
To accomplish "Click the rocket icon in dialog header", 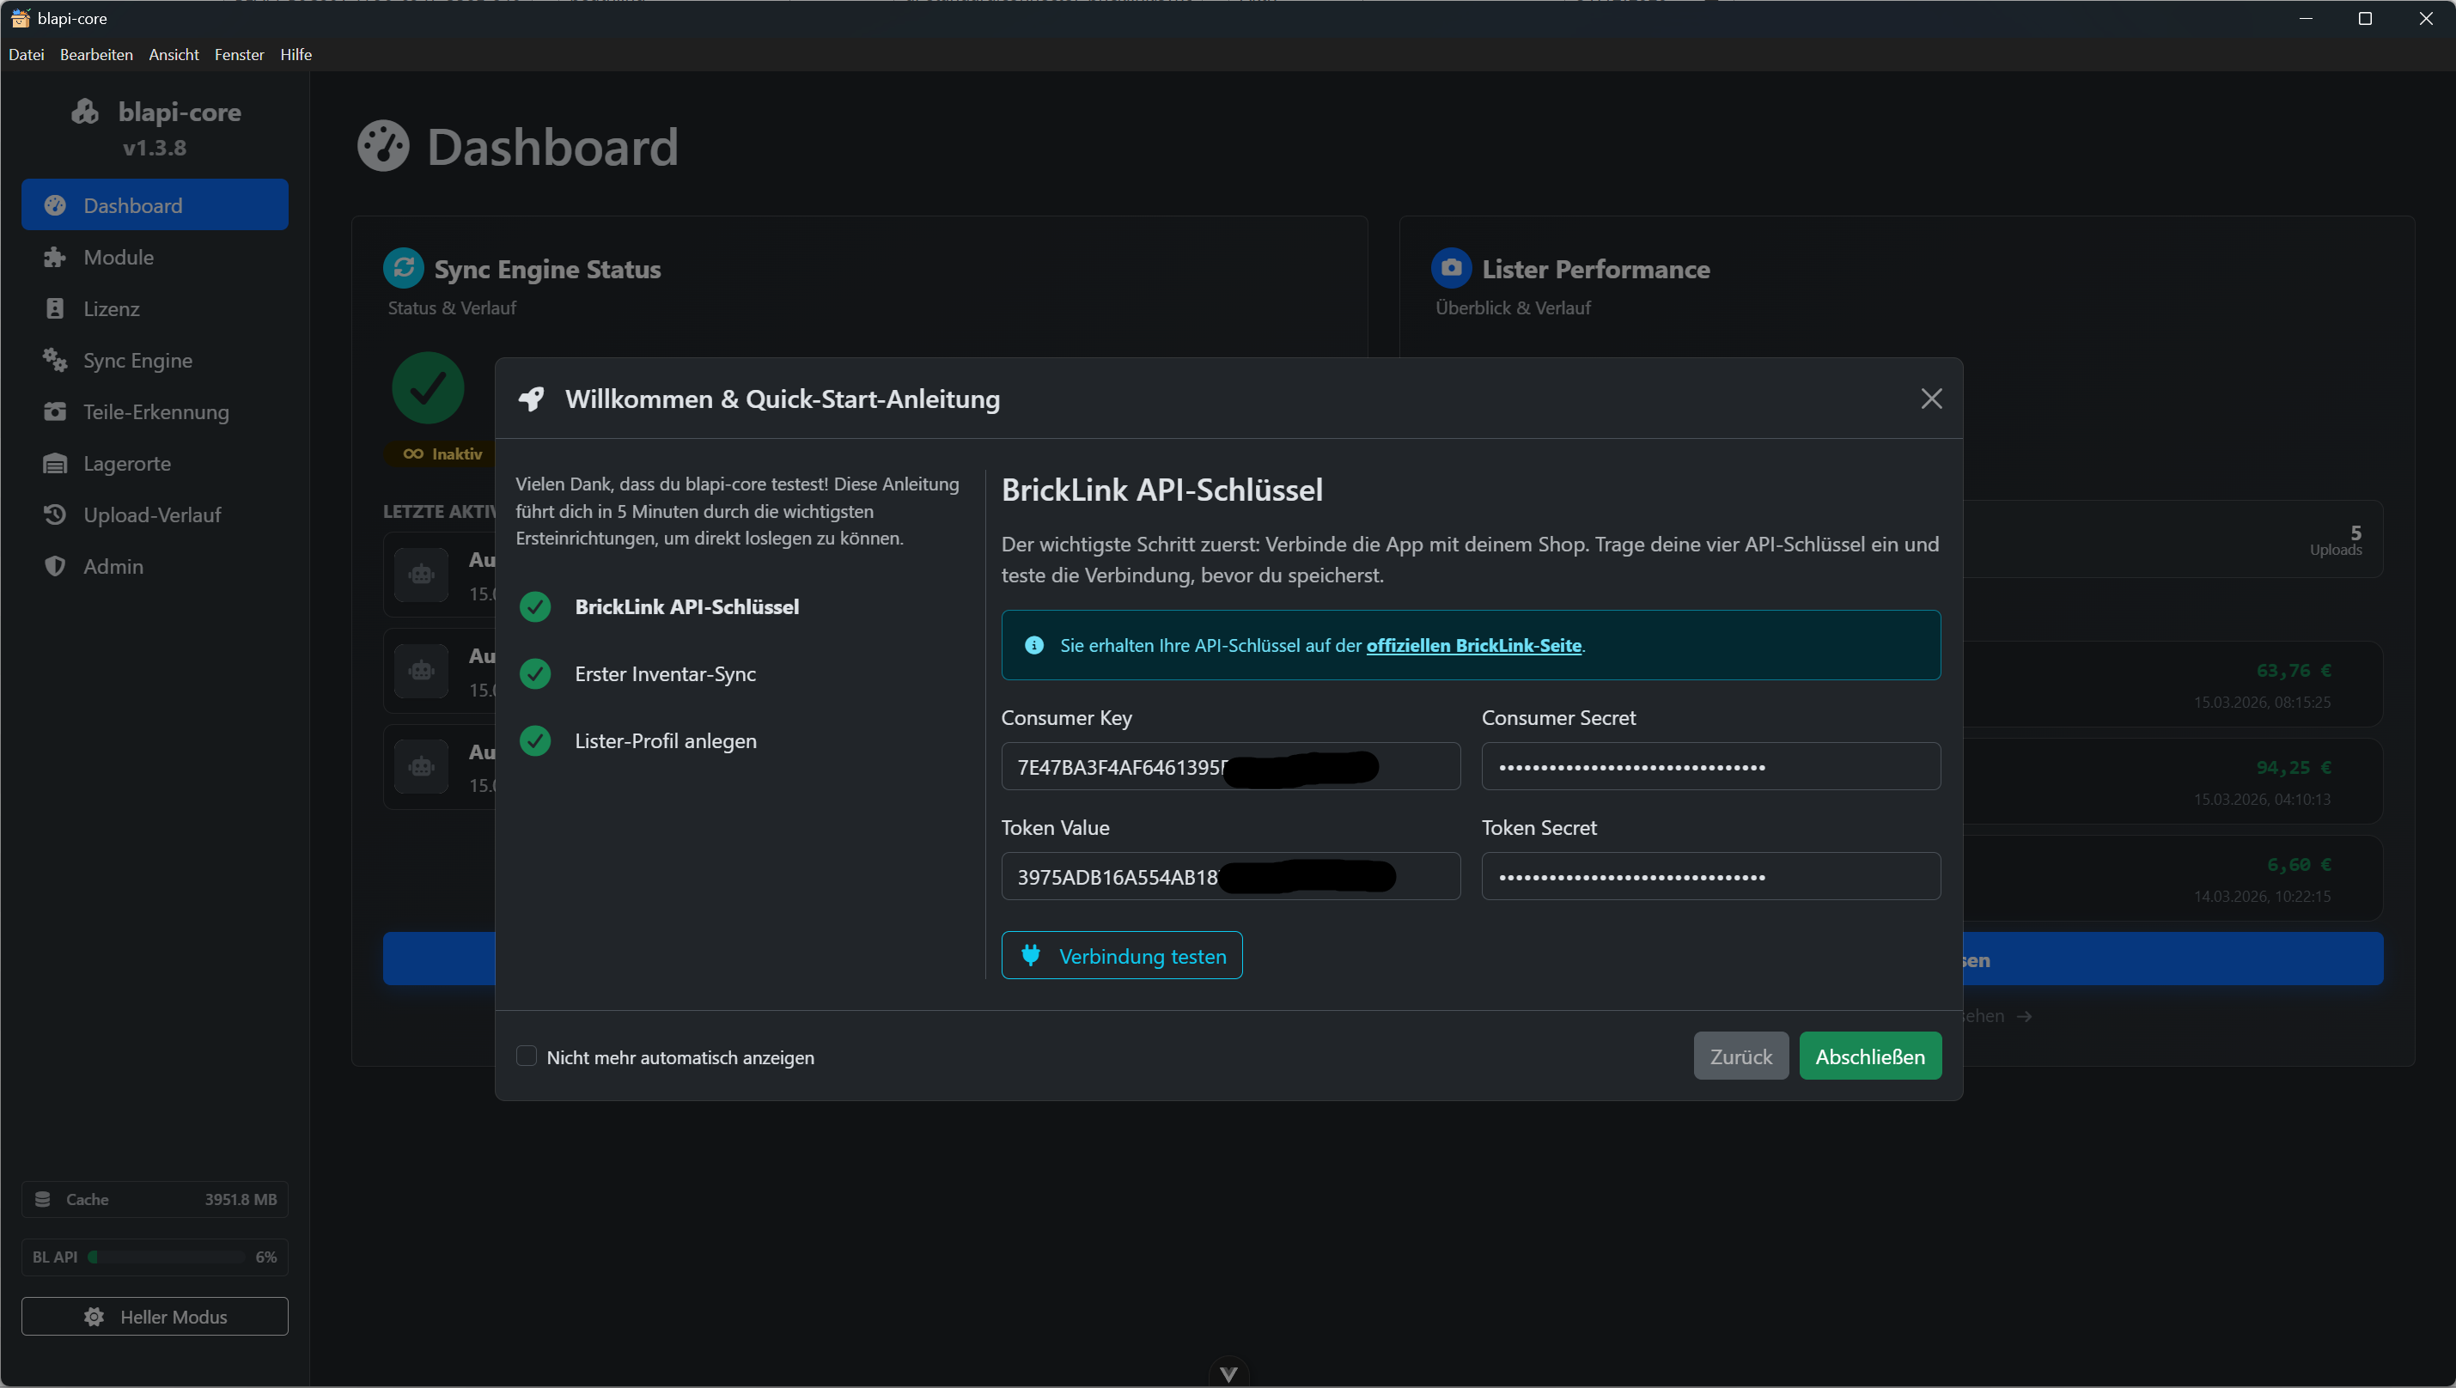I will [x=531, y=399].
